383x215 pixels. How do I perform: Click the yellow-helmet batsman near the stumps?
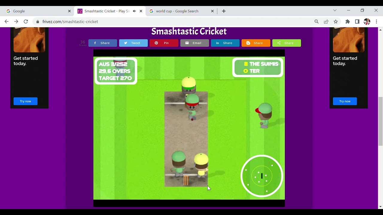(x=201, y=165)
